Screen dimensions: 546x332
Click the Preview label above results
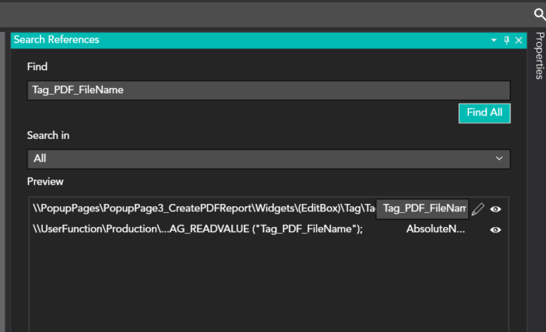(x=45, y=181)
